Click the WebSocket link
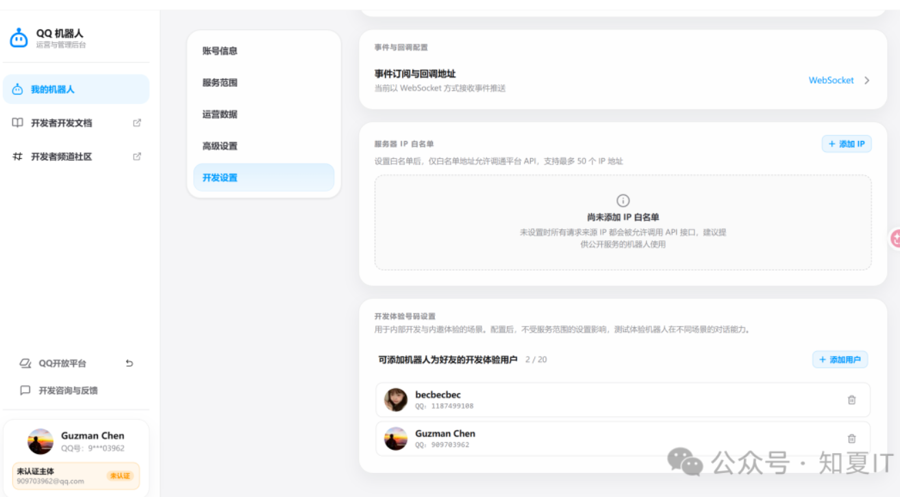The width and height of the screenshot is (900, 497). 831,80
